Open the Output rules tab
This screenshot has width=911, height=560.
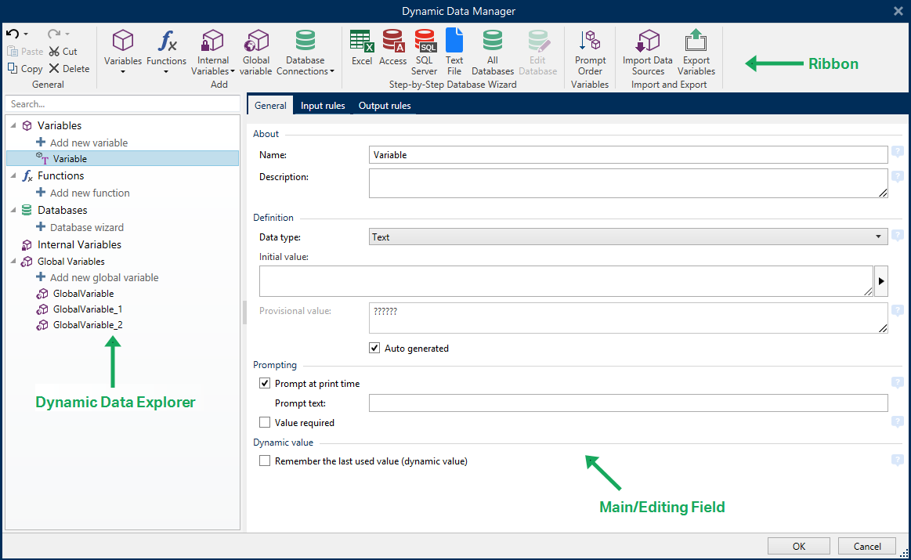pos(384,106)
